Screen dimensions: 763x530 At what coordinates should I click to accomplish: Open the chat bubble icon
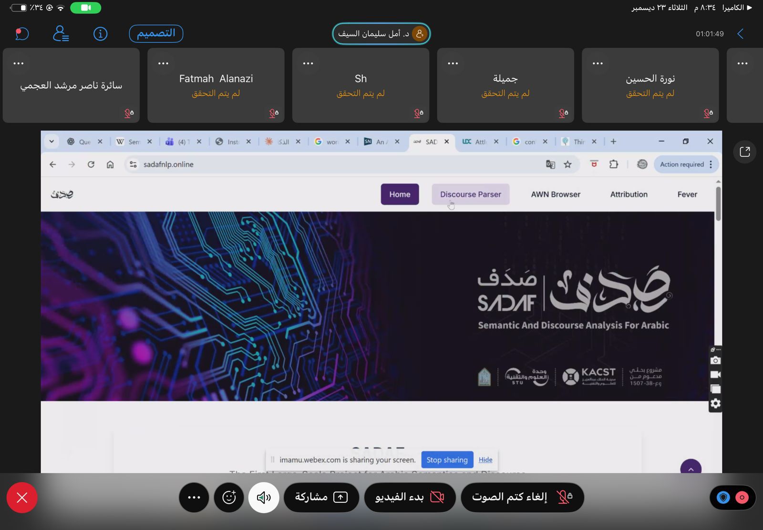pyautogui.click(x=22, y=34)
